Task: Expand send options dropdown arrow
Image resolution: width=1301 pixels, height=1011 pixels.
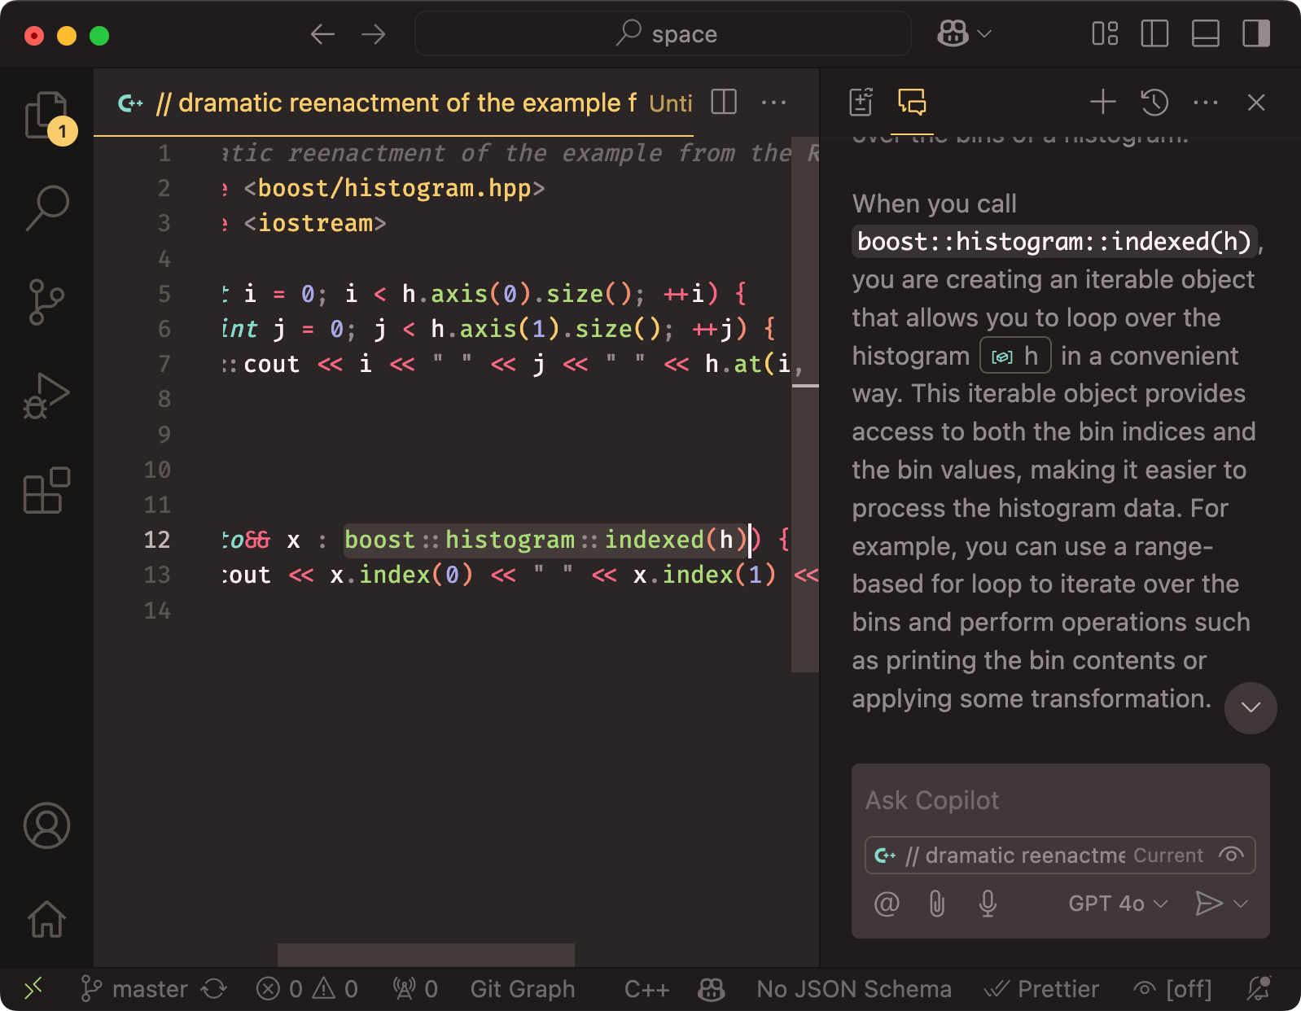Action: pyautogui.click(x=1241, y=904)
